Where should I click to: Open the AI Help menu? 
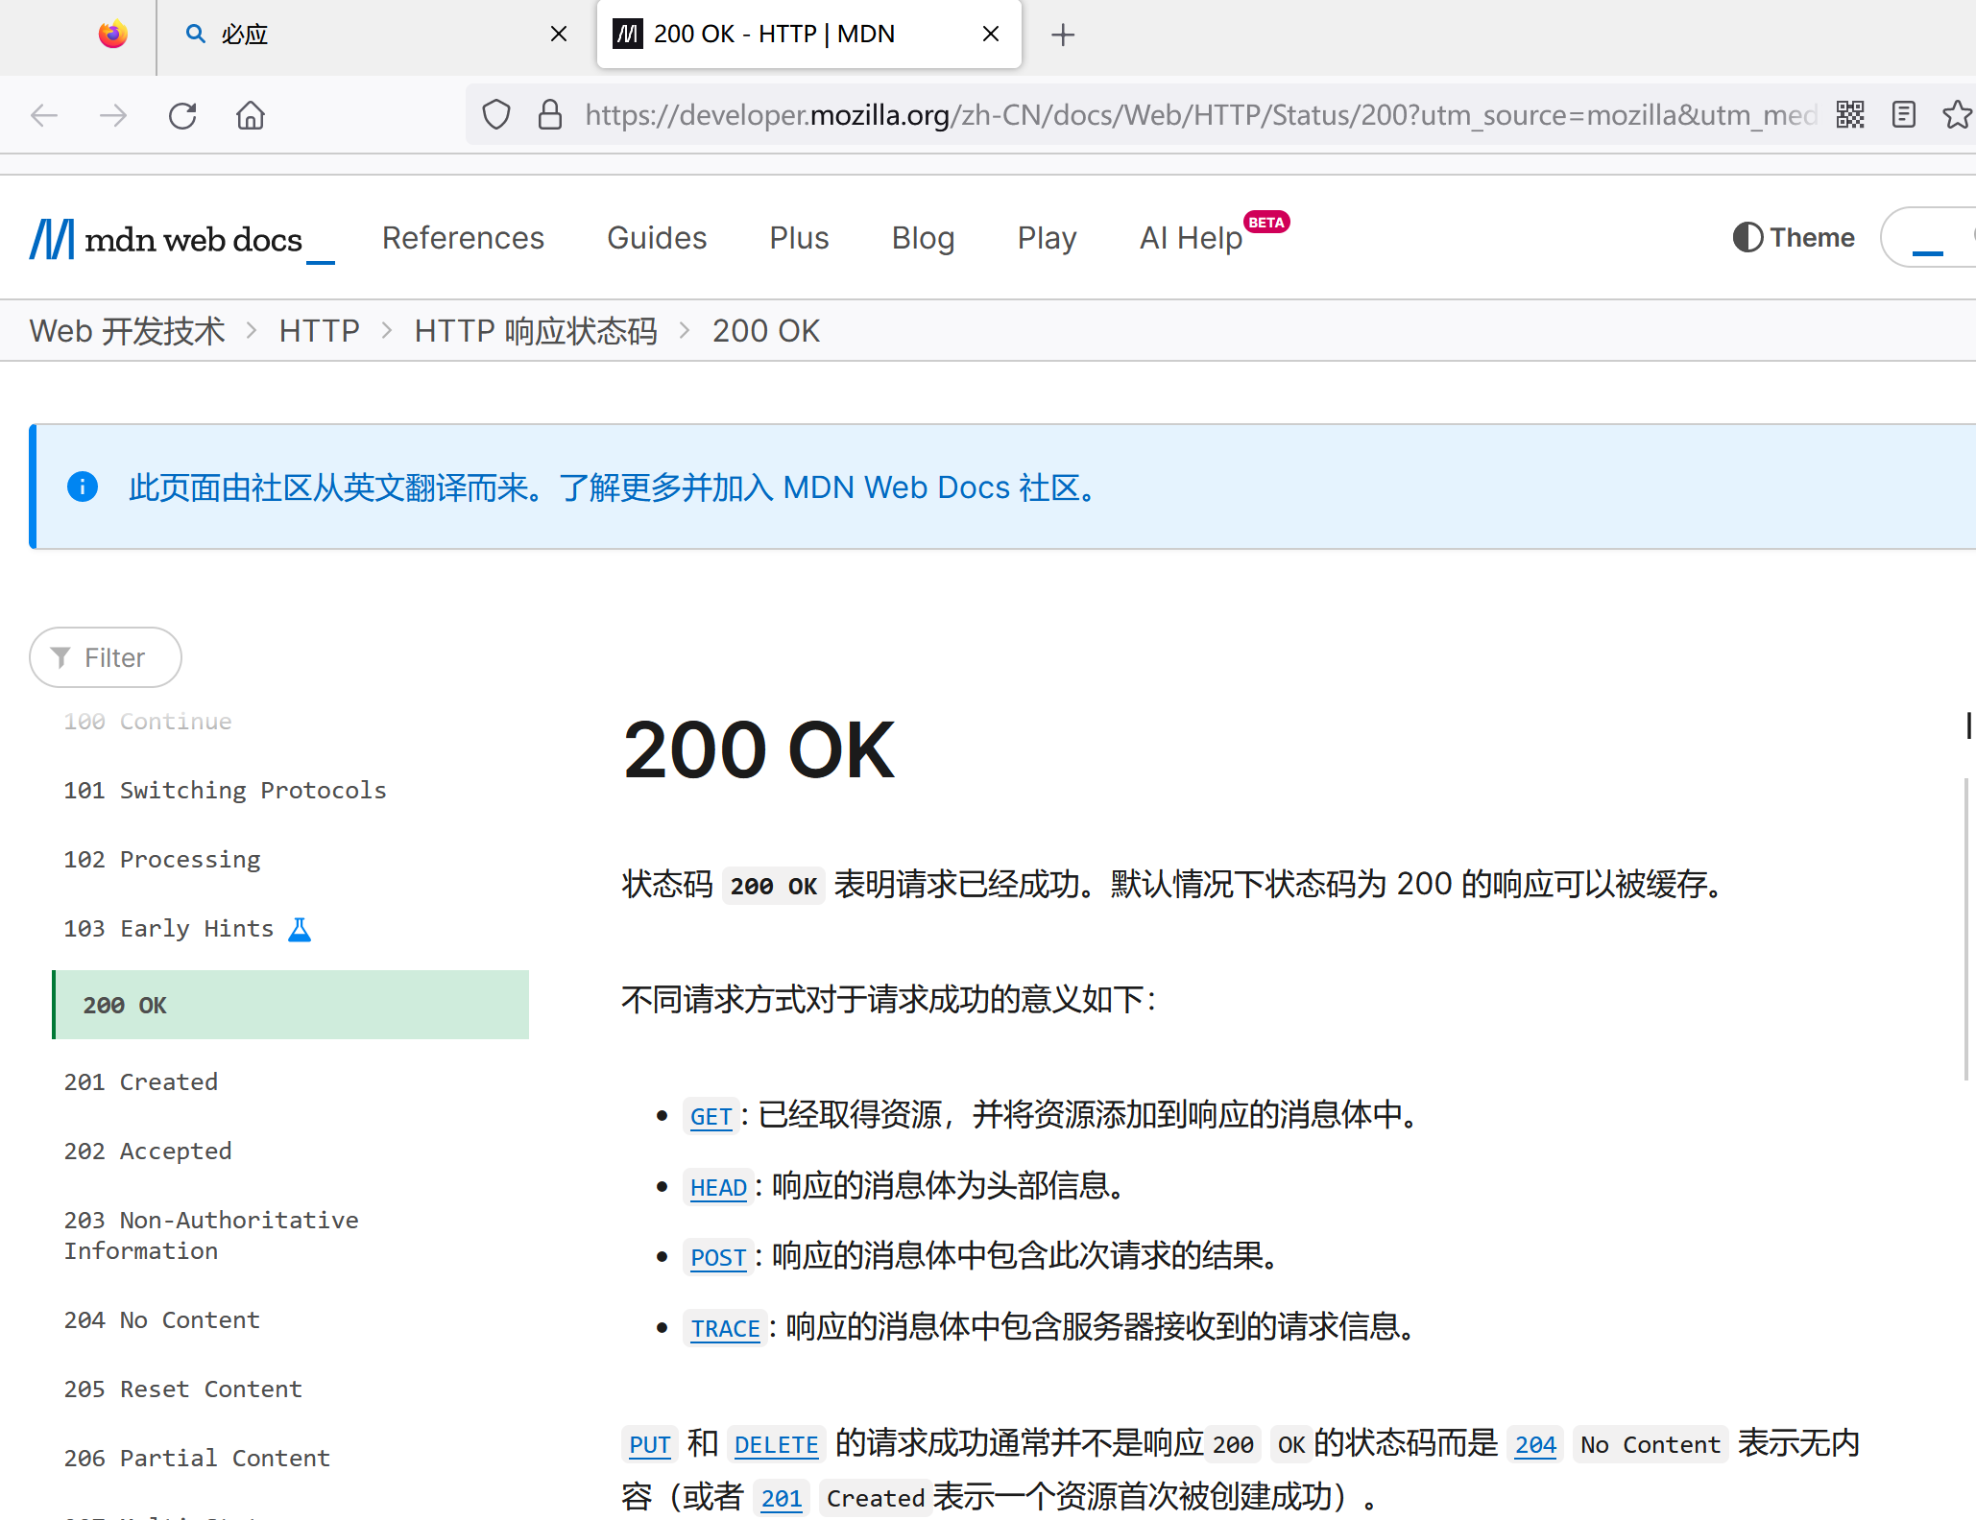click(1191, 237)
